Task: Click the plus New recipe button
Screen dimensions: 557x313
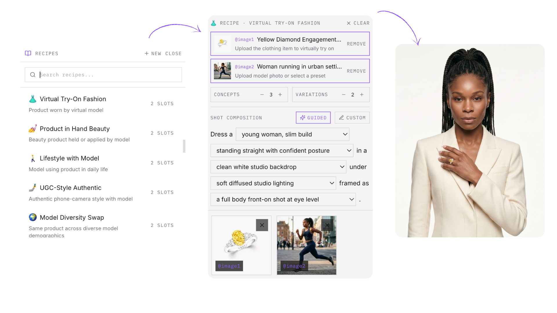Action: pyautogui.click(x=153, y=54)
